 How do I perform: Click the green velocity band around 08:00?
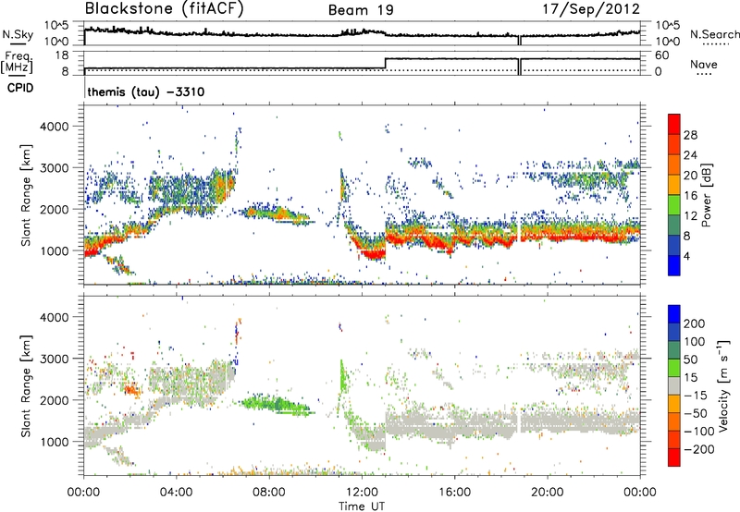point(277,405)
